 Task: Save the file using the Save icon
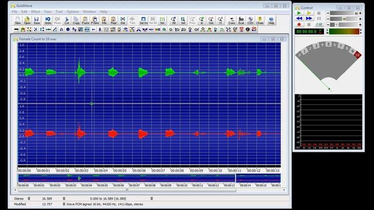(x=36, y=20)
